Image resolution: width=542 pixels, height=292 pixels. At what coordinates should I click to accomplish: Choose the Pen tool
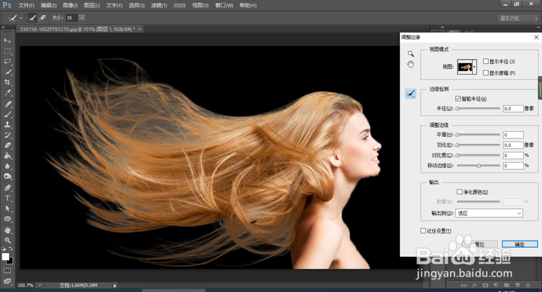[x=8, y=187]
